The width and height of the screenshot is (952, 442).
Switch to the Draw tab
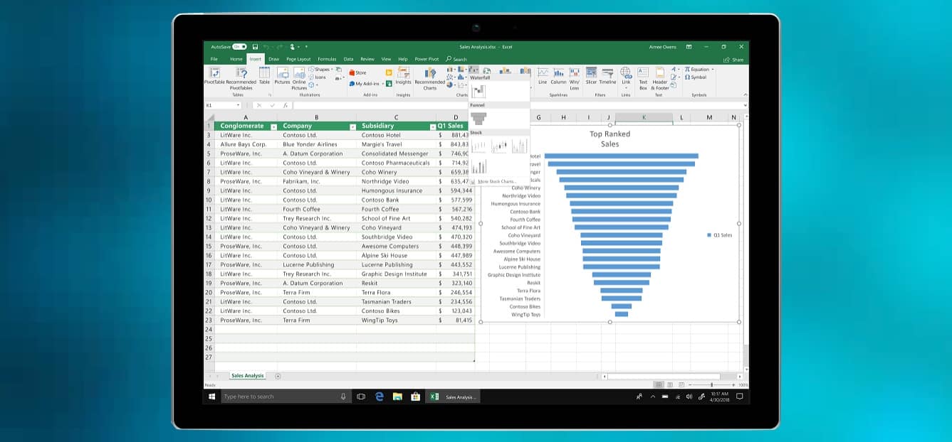coord(273,59)
